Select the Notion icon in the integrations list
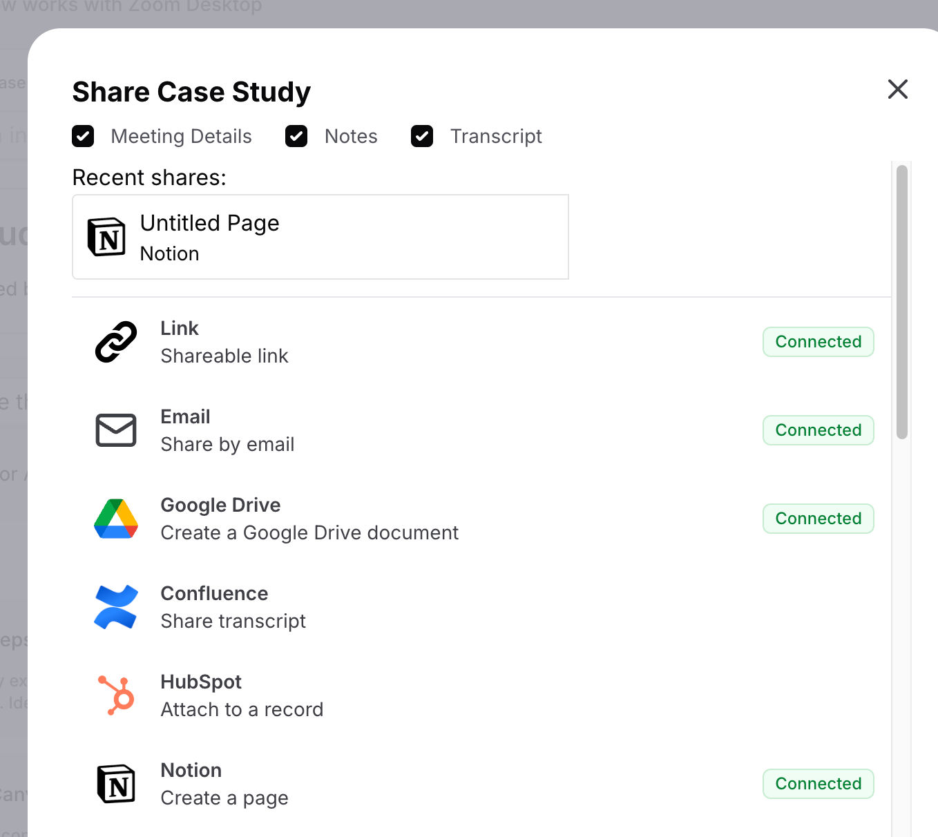938x837 pixels. coord(115,783)
